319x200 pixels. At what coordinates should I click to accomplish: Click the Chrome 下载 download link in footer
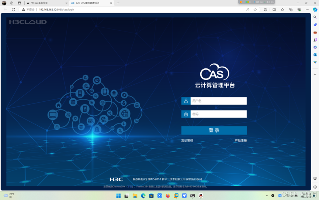coord(130,187)
